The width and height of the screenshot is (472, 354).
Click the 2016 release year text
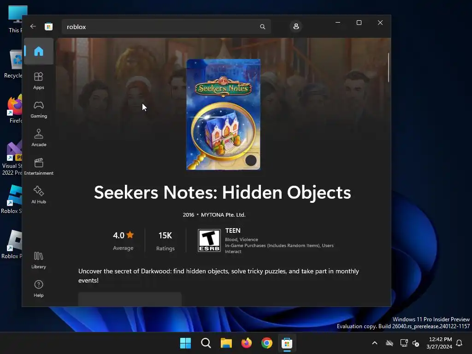coord(189,215)
